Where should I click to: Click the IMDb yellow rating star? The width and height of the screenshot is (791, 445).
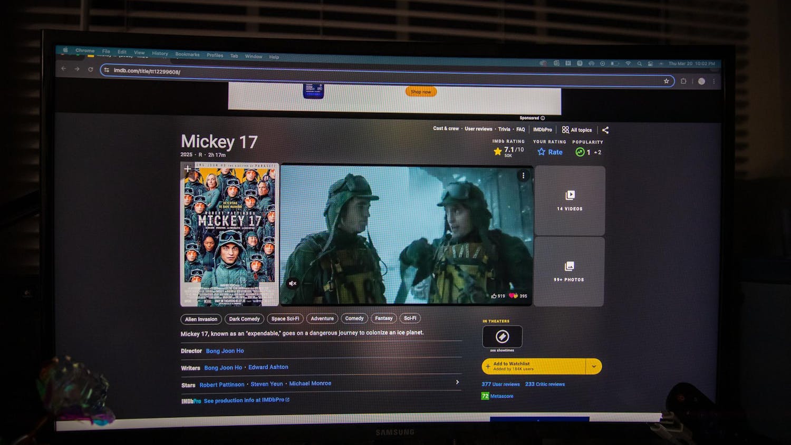[498, 151]
